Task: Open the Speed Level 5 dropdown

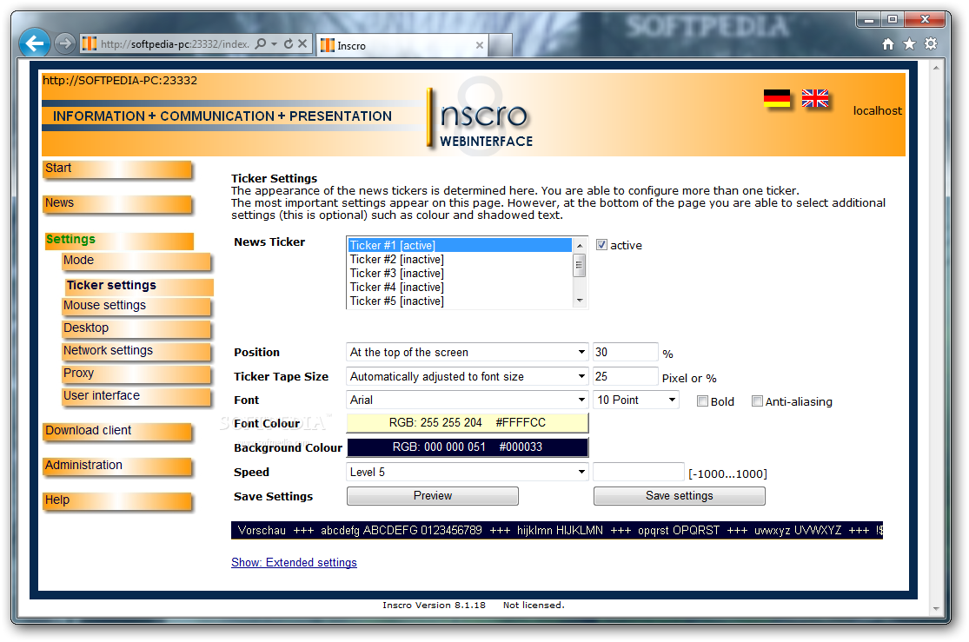Action: [x=467, y=472]
